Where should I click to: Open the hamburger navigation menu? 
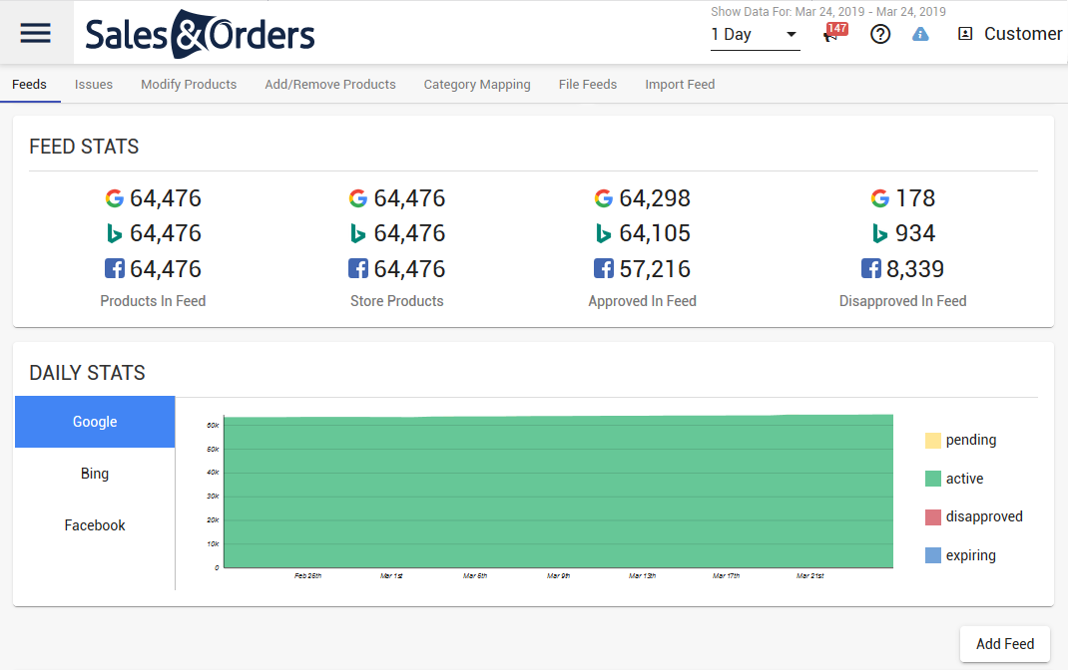click(36, 33)
